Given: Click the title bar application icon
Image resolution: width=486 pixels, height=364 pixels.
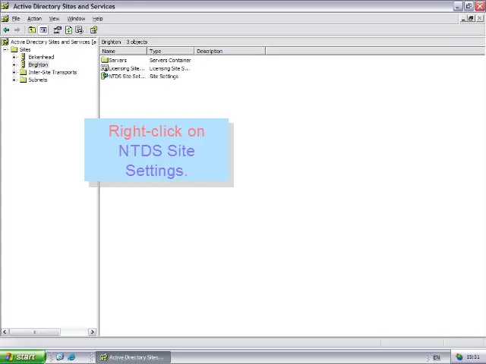Looking at the screenshot, I should tap(5, 6).
